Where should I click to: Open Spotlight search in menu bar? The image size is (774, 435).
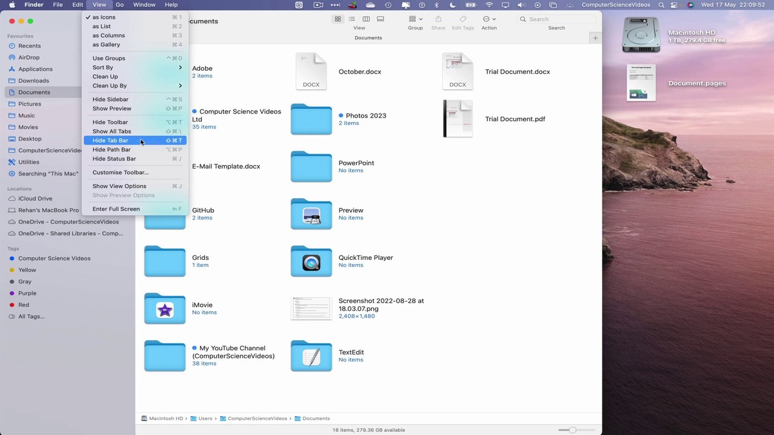[x=661, y=5]
